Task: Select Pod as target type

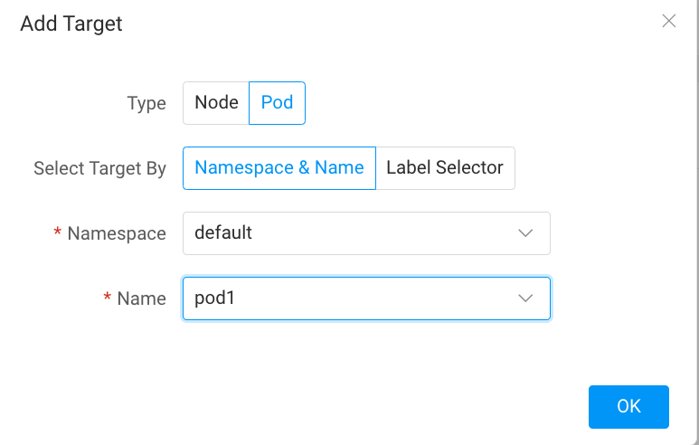Action: [x=277, y=103]
